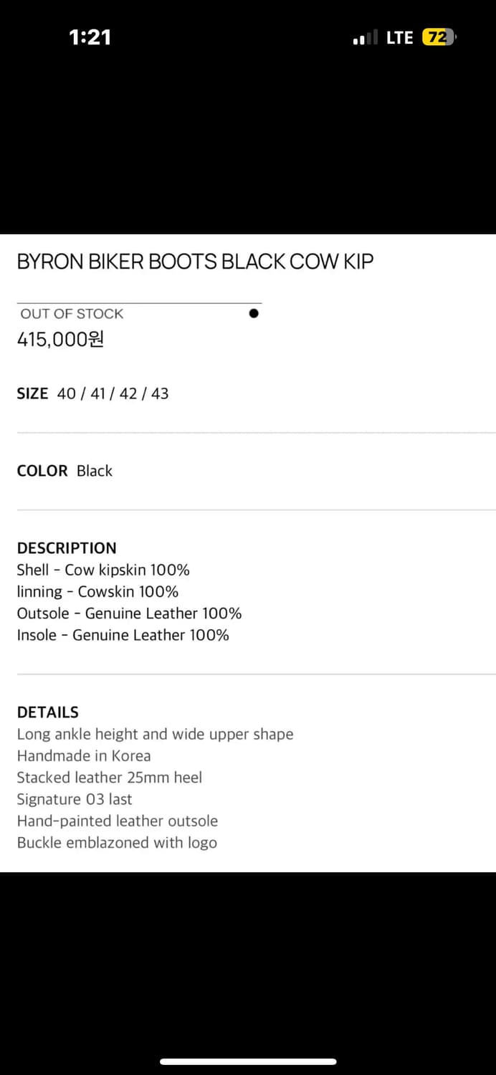The height and width of the screenshot is (1075, 496).
Task: Tap the LTE network indicator
Action: click(x=399, y=38)
